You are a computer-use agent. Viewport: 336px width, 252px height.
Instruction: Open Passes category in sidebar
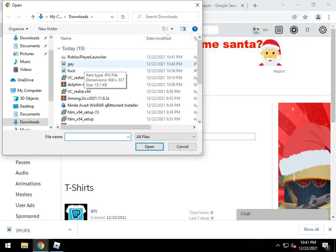pyautogui.click(x=23, y=162)
